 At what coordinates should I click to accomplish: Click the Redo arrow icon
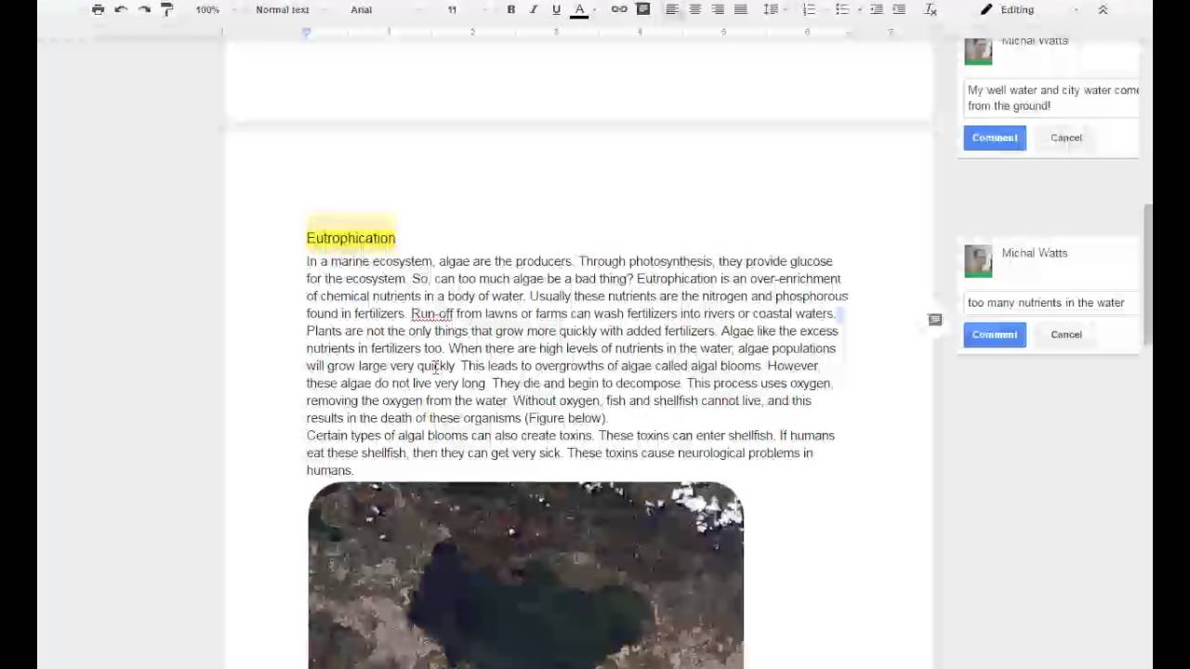(x=144, y=9)
